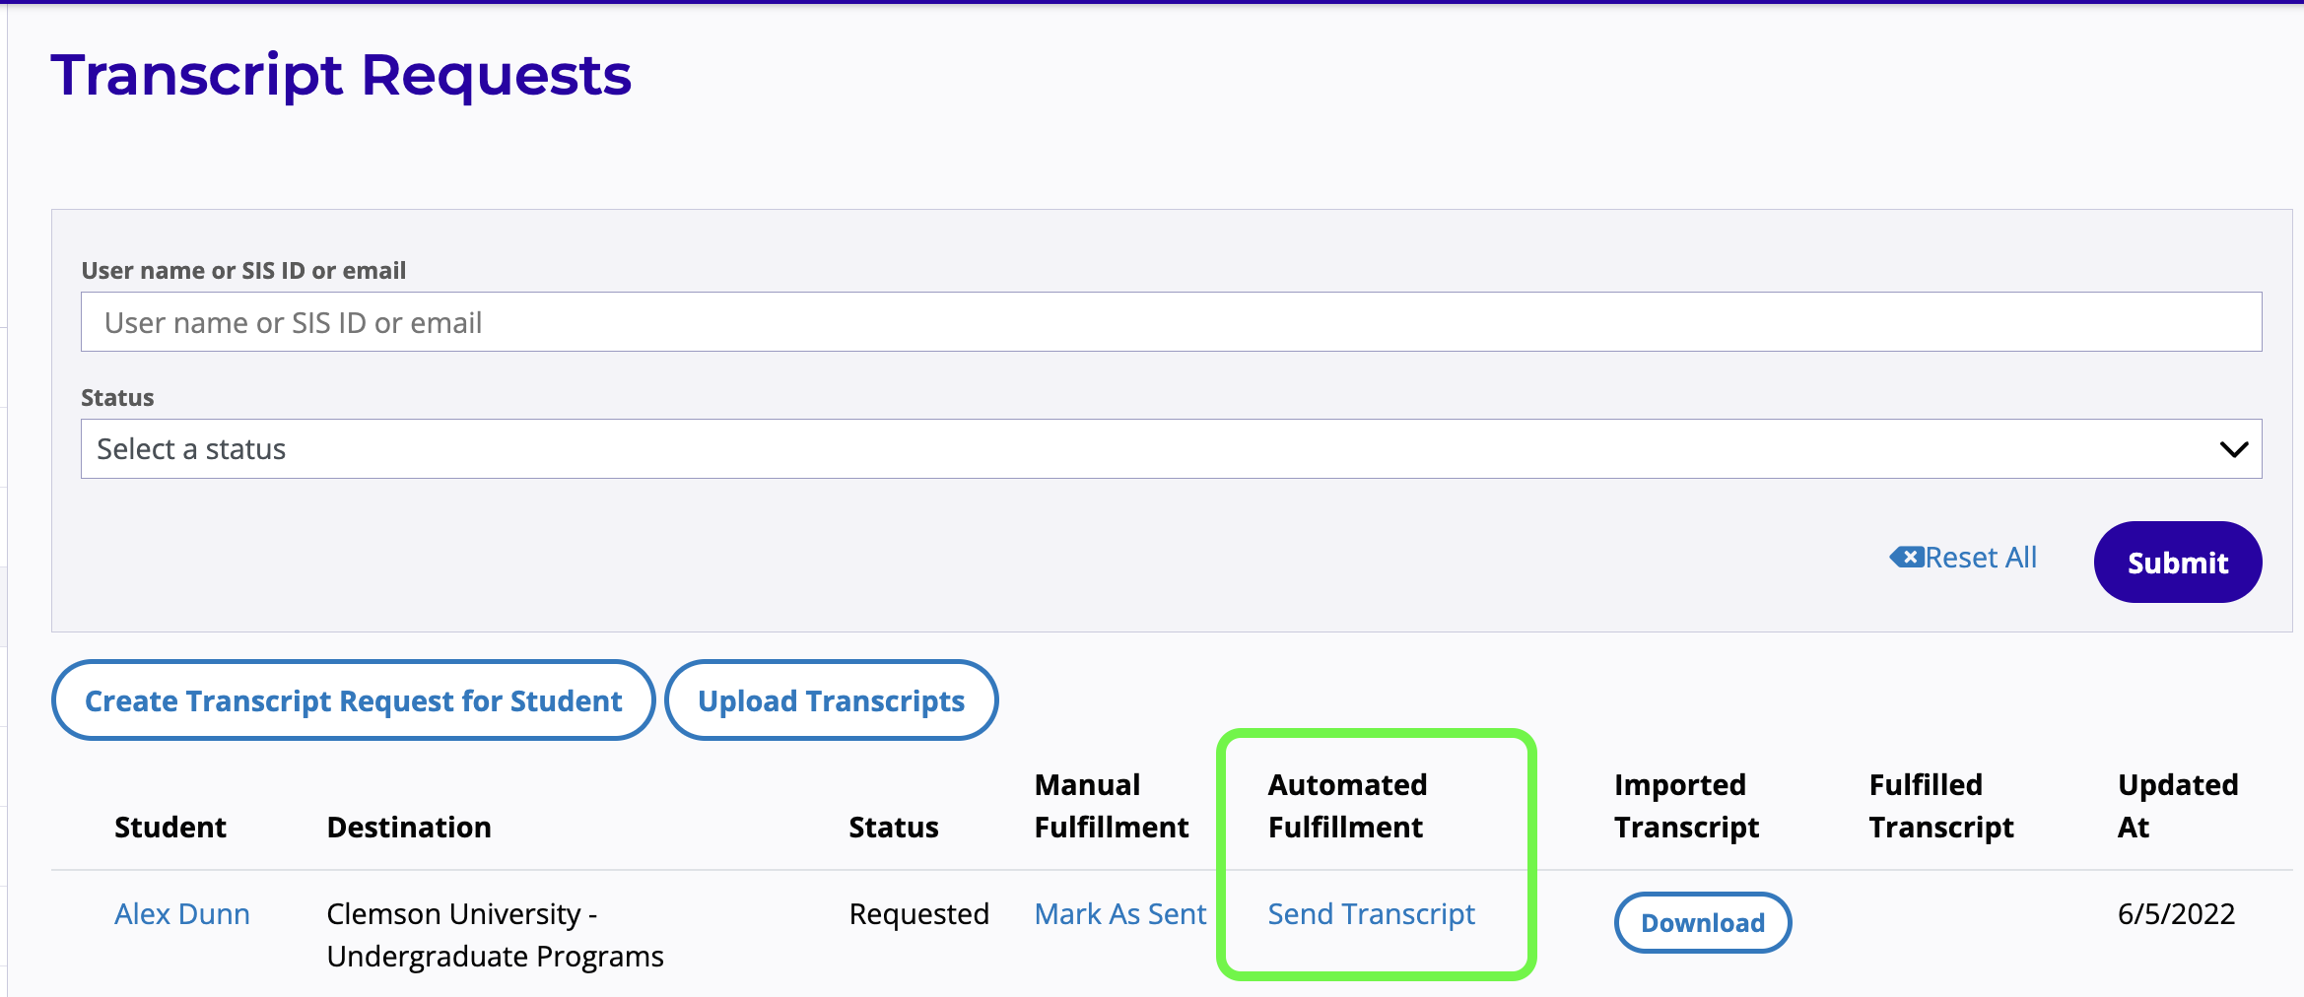Image resolution: width=2304 pixels, height=997 pixels.
Task: Click the Reset All clear icon
Action: [x=1908, y=557]
